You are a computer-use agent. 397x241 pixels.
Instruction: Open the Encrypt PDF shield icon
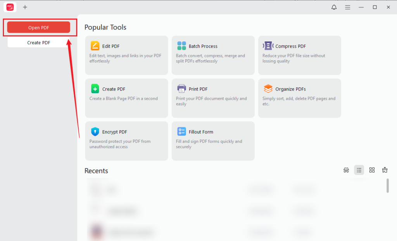[x=95, y=132]
